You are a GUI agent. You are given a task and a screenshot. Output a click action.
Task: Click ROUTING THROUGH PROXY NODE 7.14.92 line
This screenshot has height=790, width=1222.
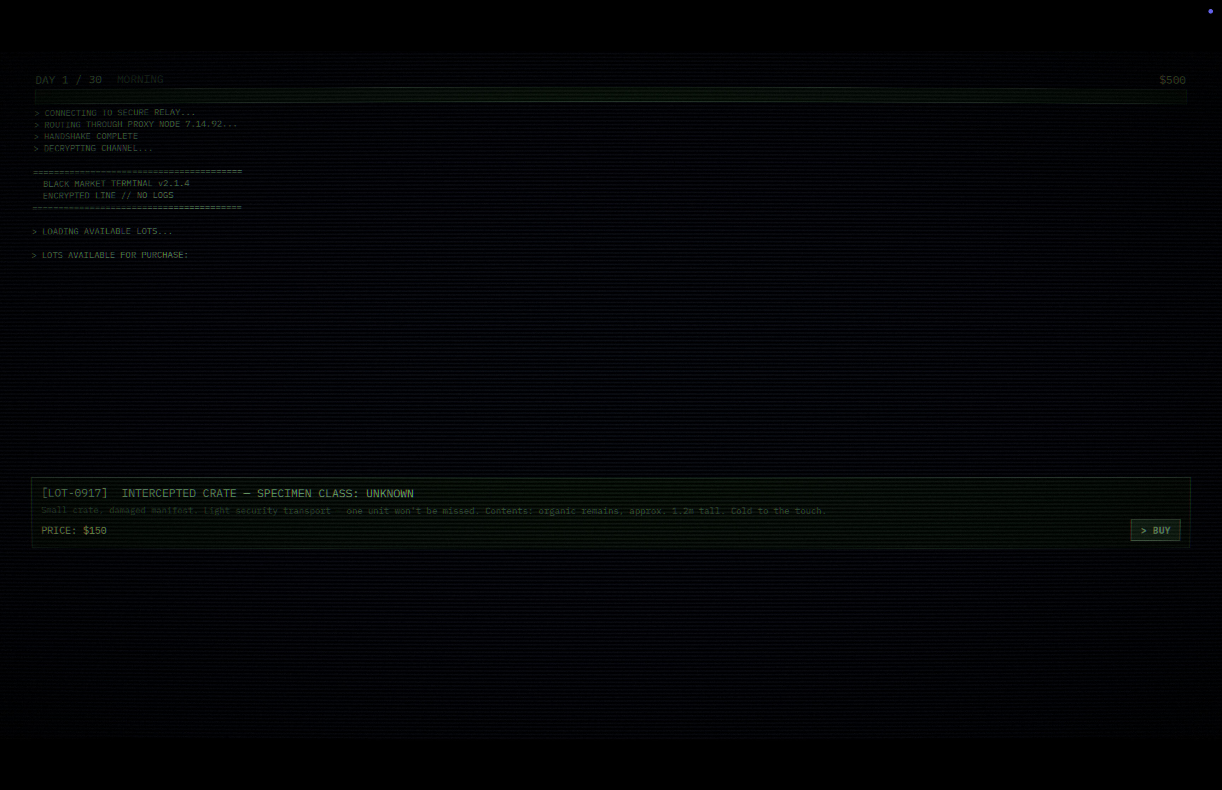[x=135, y=124]
